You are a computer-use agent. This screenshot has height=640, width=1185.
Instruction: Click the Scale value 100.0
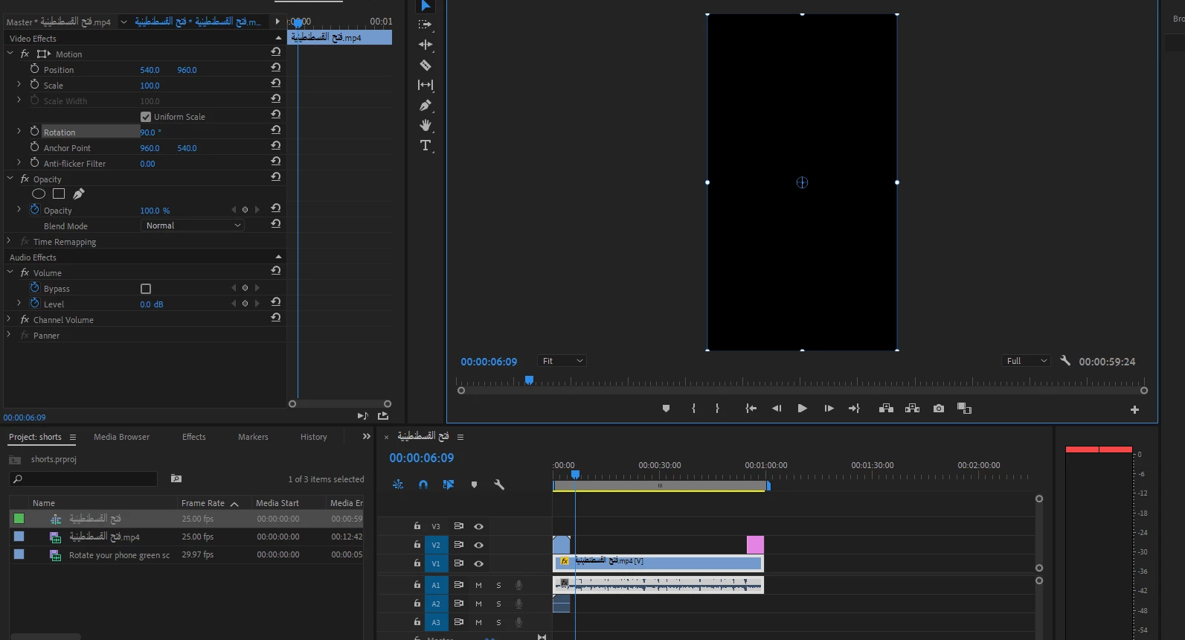pos(150,86)
